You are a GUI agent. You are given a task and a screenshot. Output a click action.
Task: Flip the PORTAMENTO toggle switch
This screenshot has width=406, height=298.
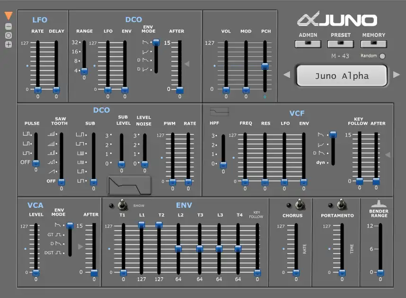click(342, 204)
